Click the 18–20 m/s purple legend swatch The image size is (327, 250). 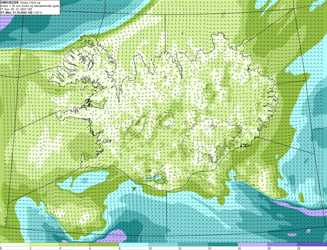(x=282, y=244)
